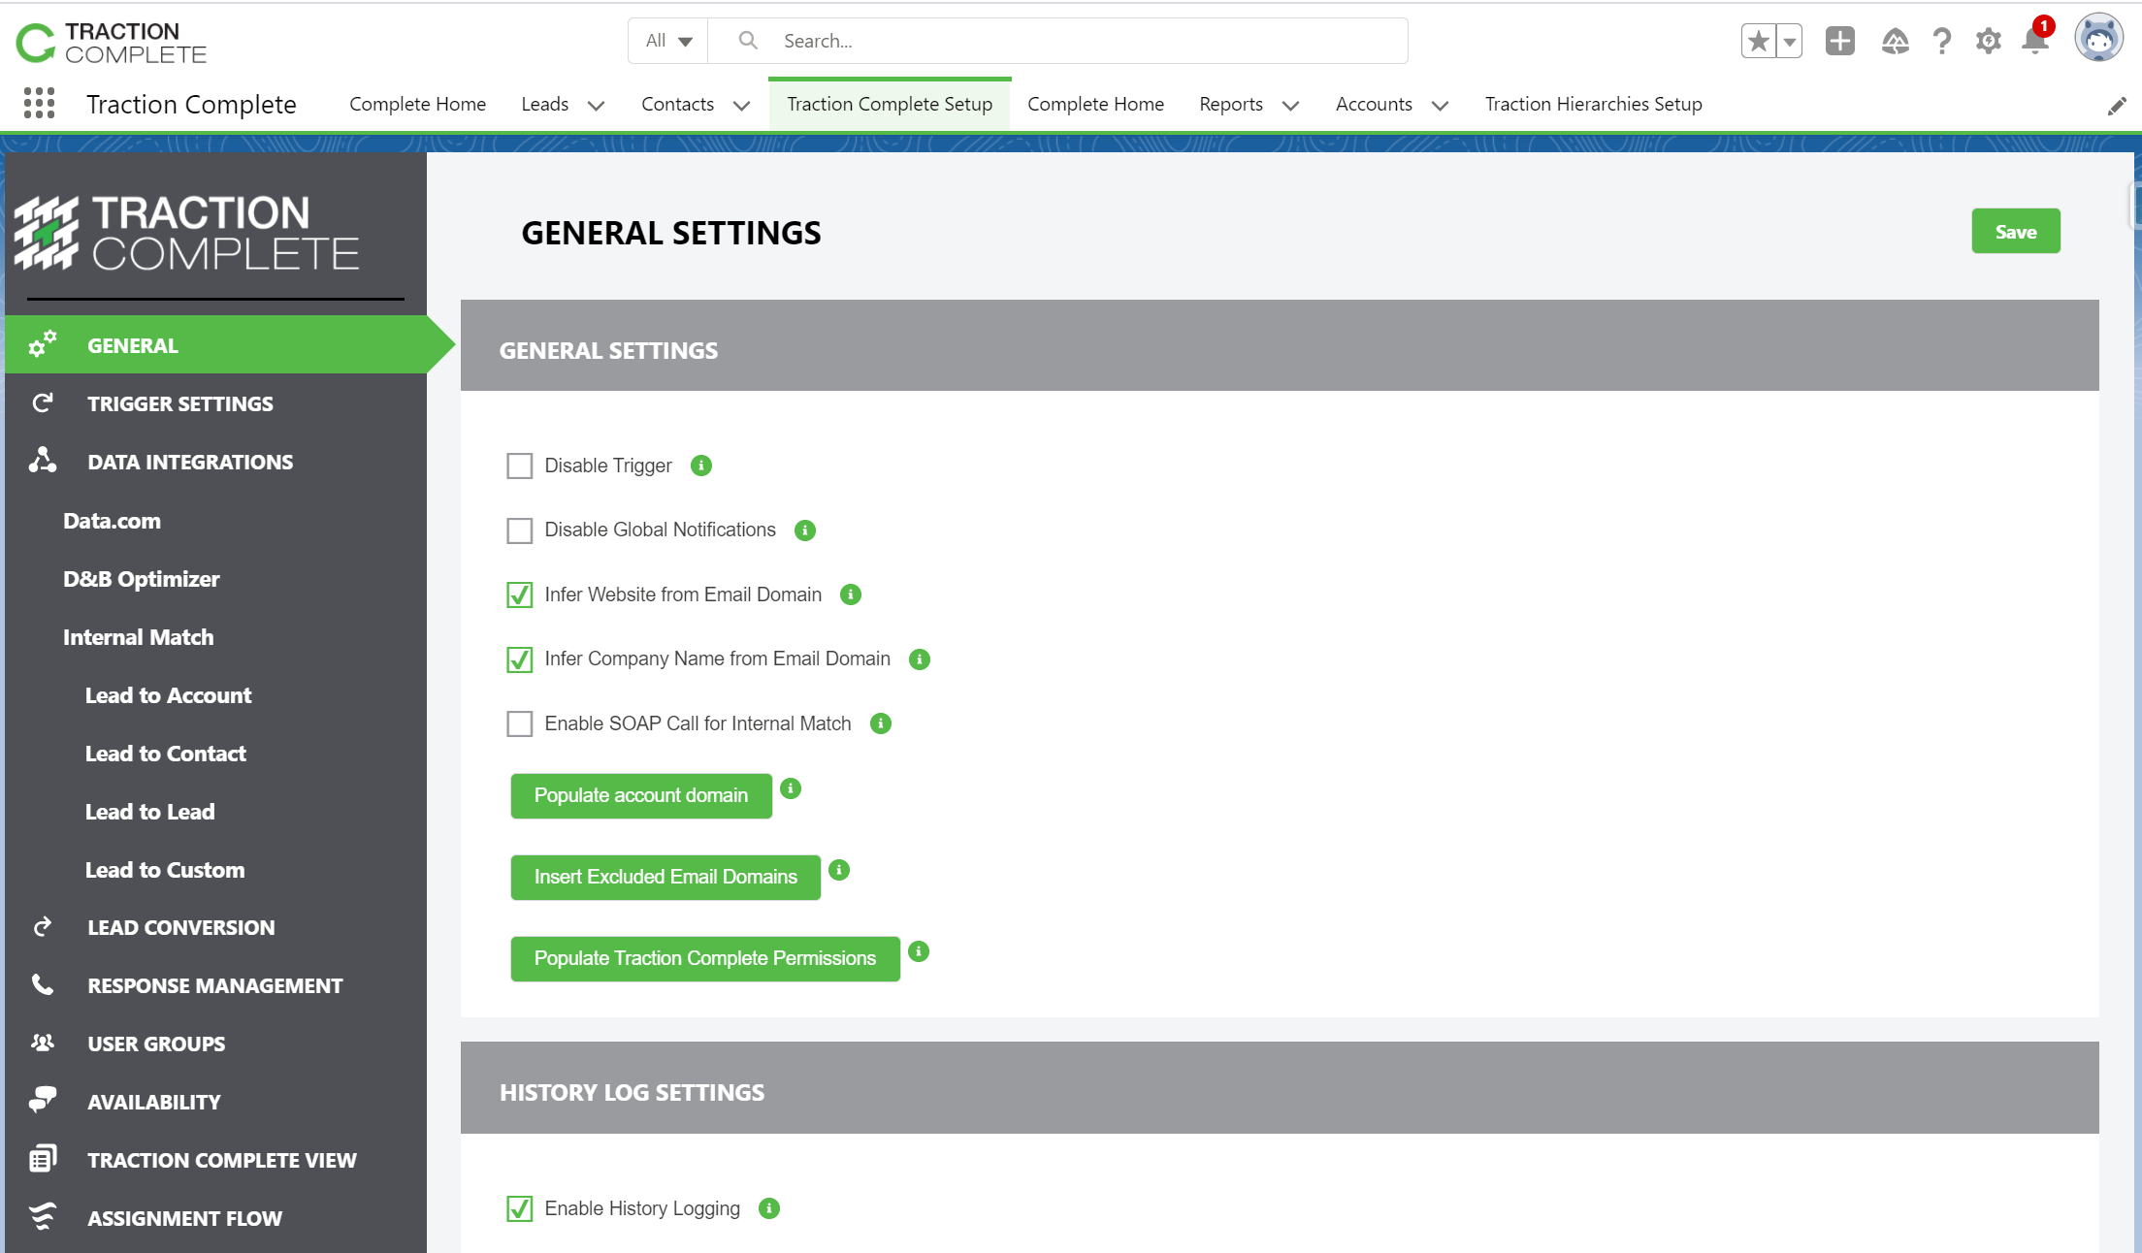This screenshot has height=1253, width=2142.
Task: Switch to the Traction Complete Setup tab
Action: tap(889, 104)
